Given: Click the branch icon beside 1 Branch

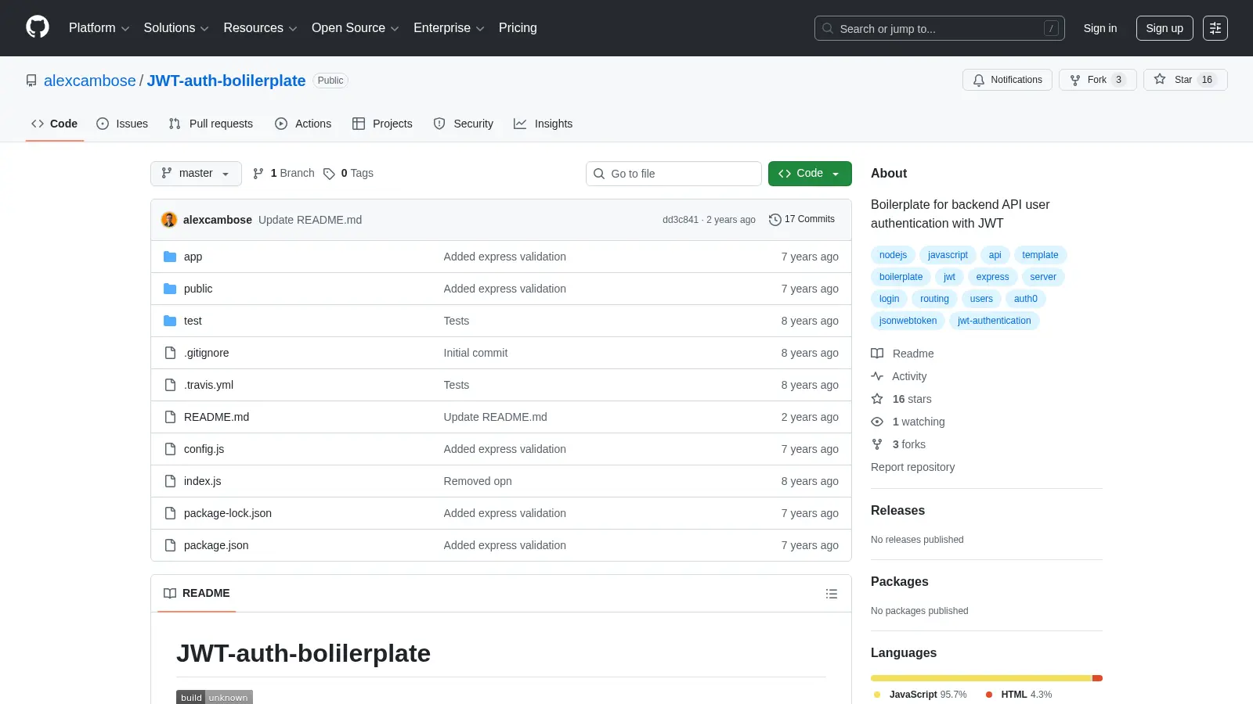Looking at the screenshot, I should [258, 174].
